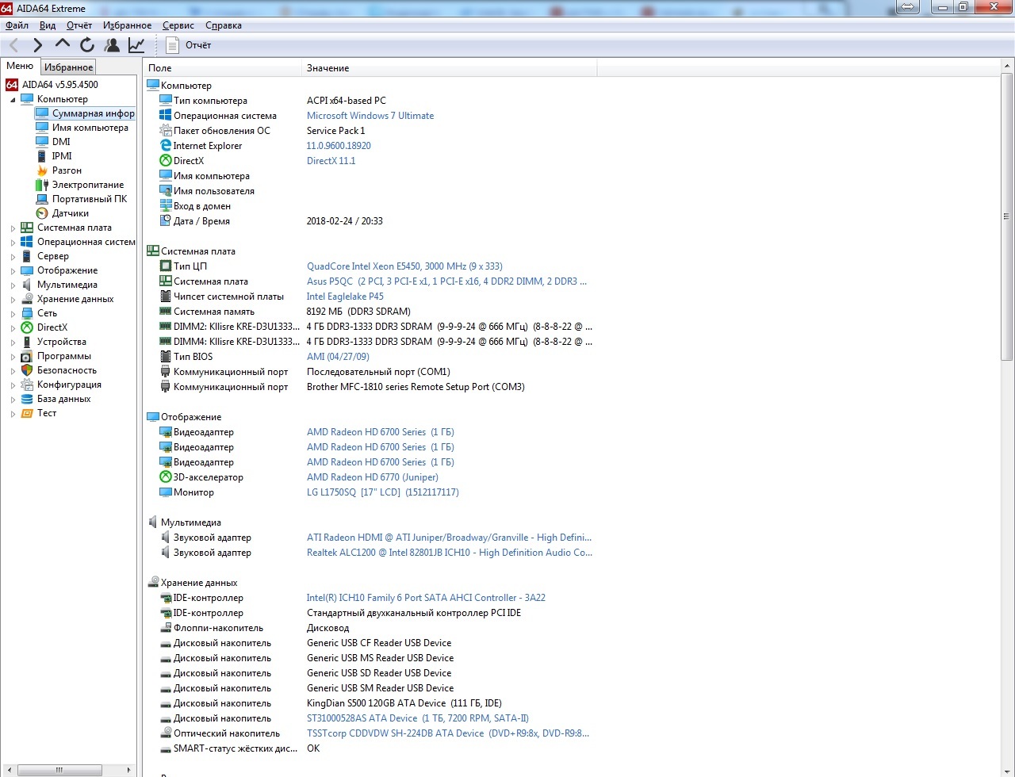Select the Generic USB SD Reader row

point(370,673)
